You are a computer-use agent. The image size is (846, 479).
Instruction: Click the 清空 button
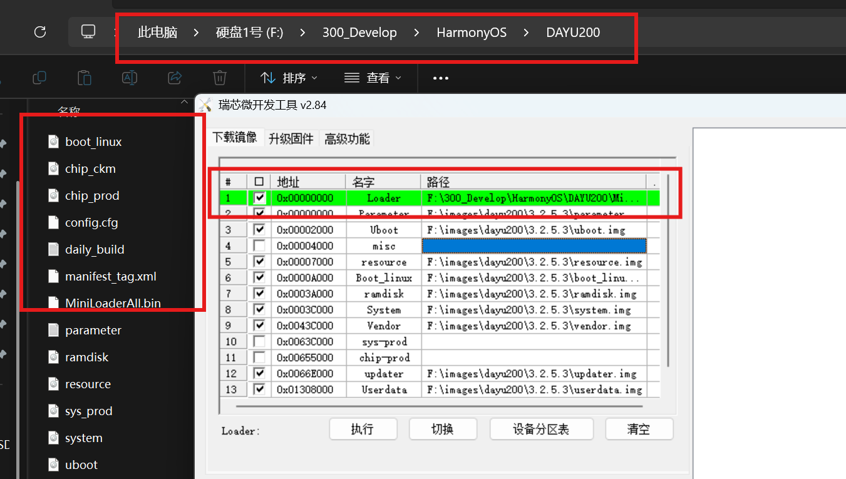pyautogui.click(x=639, y=429)
